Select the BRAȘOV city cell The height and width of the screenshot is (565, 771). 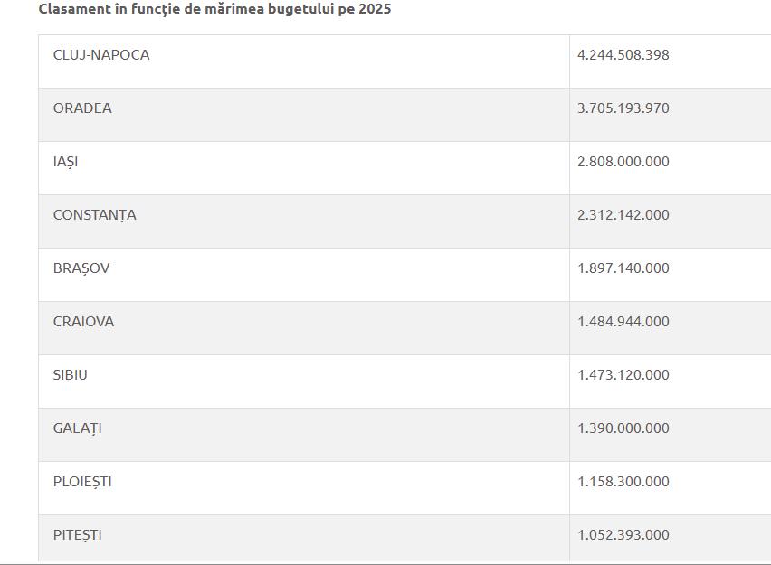[x=81, y=268]
